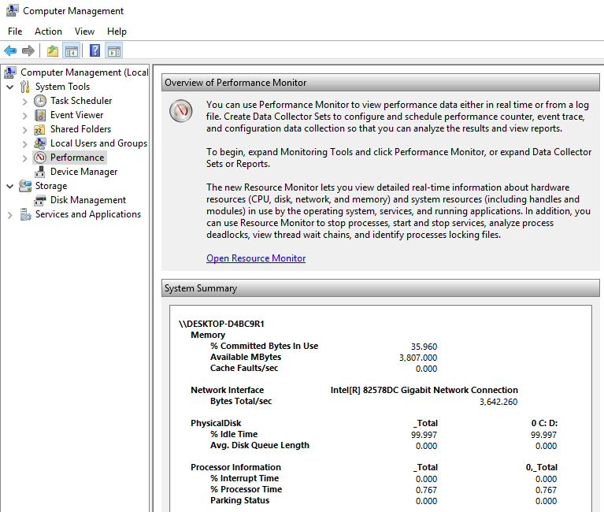Image resolution: width=604 pixels, height=512 pixels.
Task: Click the Forward arrow toolbar icon
Action: tap(28, 51)
